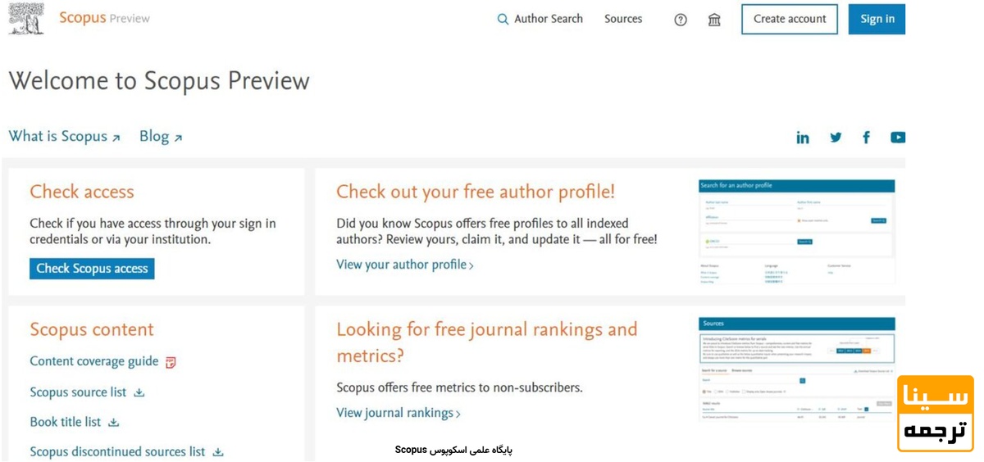The width and height of the screenshot is (984, 462).
Task: Follow View journal rankings link
Action: [x=399, y=413]
